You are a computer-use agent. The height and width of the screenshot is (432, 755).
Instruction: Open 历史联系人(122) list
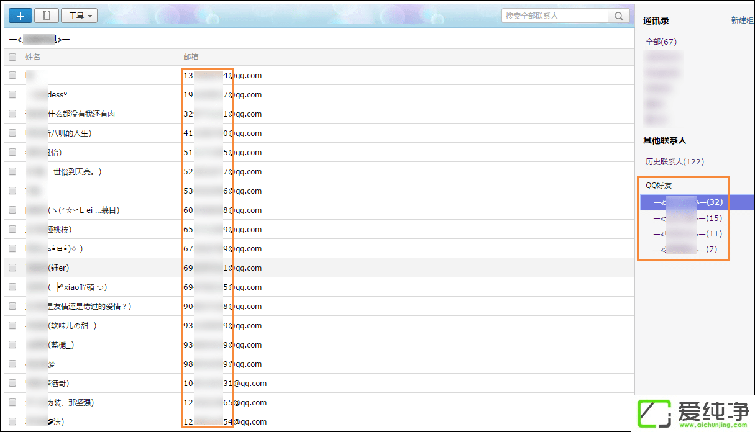(674, 162)
